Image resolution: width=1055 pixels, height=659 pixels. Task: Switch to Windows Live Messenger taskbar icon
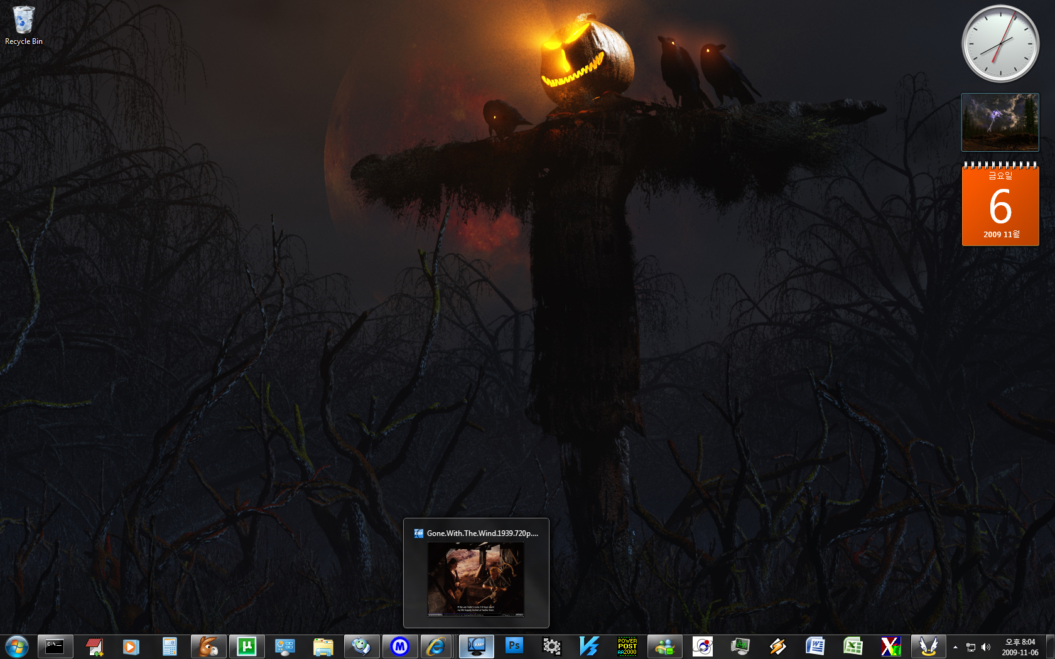coord(665,646)
